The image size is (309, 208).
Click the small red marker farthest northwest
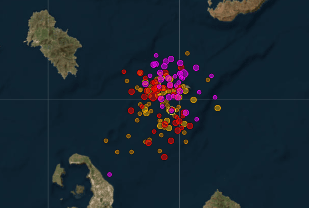124,72
